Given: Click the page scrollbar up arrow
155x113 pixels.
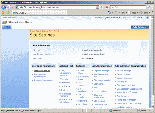Looking at the screenshot, I should pos(152,17).
